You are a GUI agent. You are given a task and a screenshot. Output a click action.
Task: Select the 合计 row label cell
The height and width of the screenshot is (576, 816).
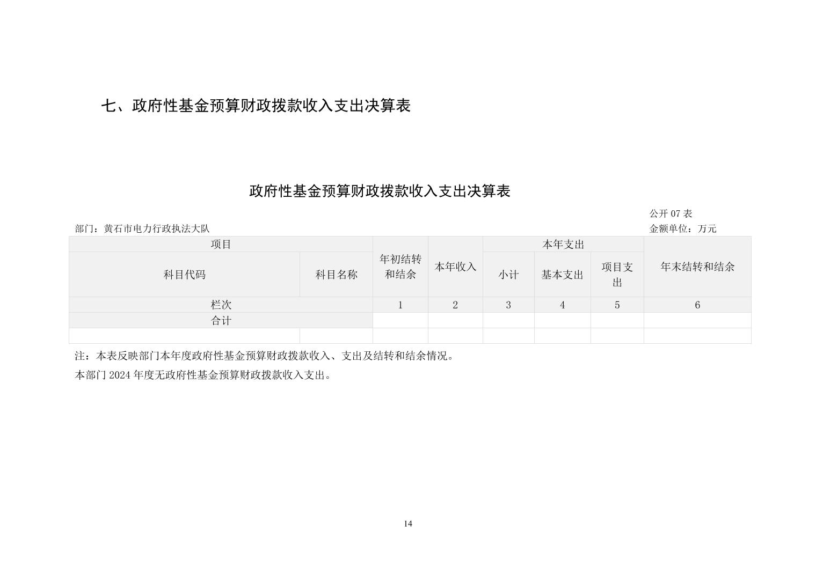point(221,321)
